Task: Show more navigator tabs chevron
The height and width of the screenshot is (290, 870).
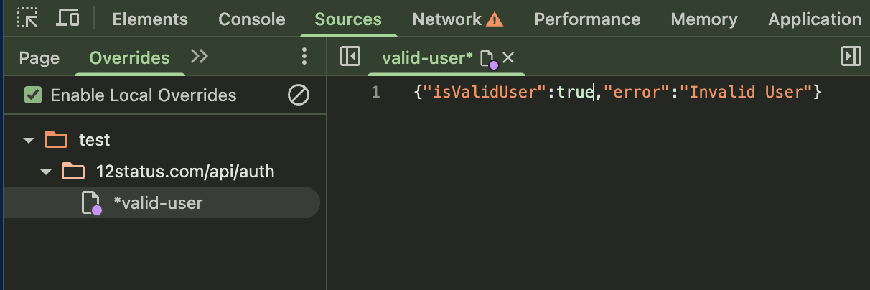Action: 199,57
